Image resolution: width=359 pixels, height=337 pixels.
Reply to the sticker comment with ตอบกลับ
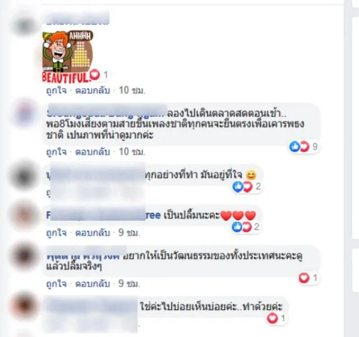coord(93,90)
